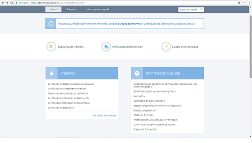Open Estado de mi solicitud
The width and height of the screenshot is (252, 143).
point(185,47)
